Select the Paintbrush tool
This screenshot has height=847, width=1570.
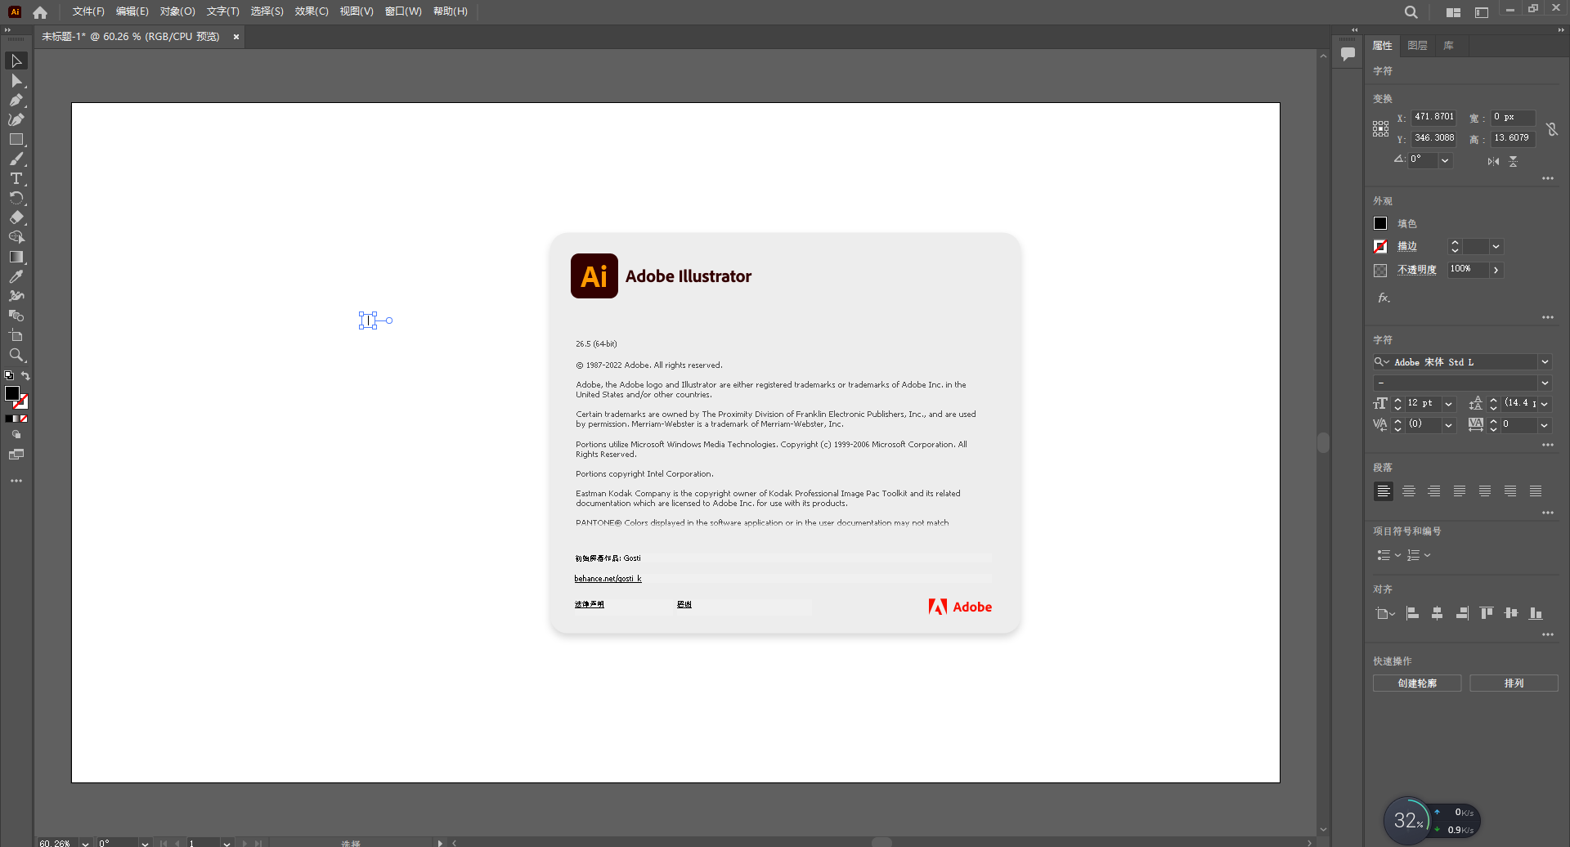(x=16, y=159)
